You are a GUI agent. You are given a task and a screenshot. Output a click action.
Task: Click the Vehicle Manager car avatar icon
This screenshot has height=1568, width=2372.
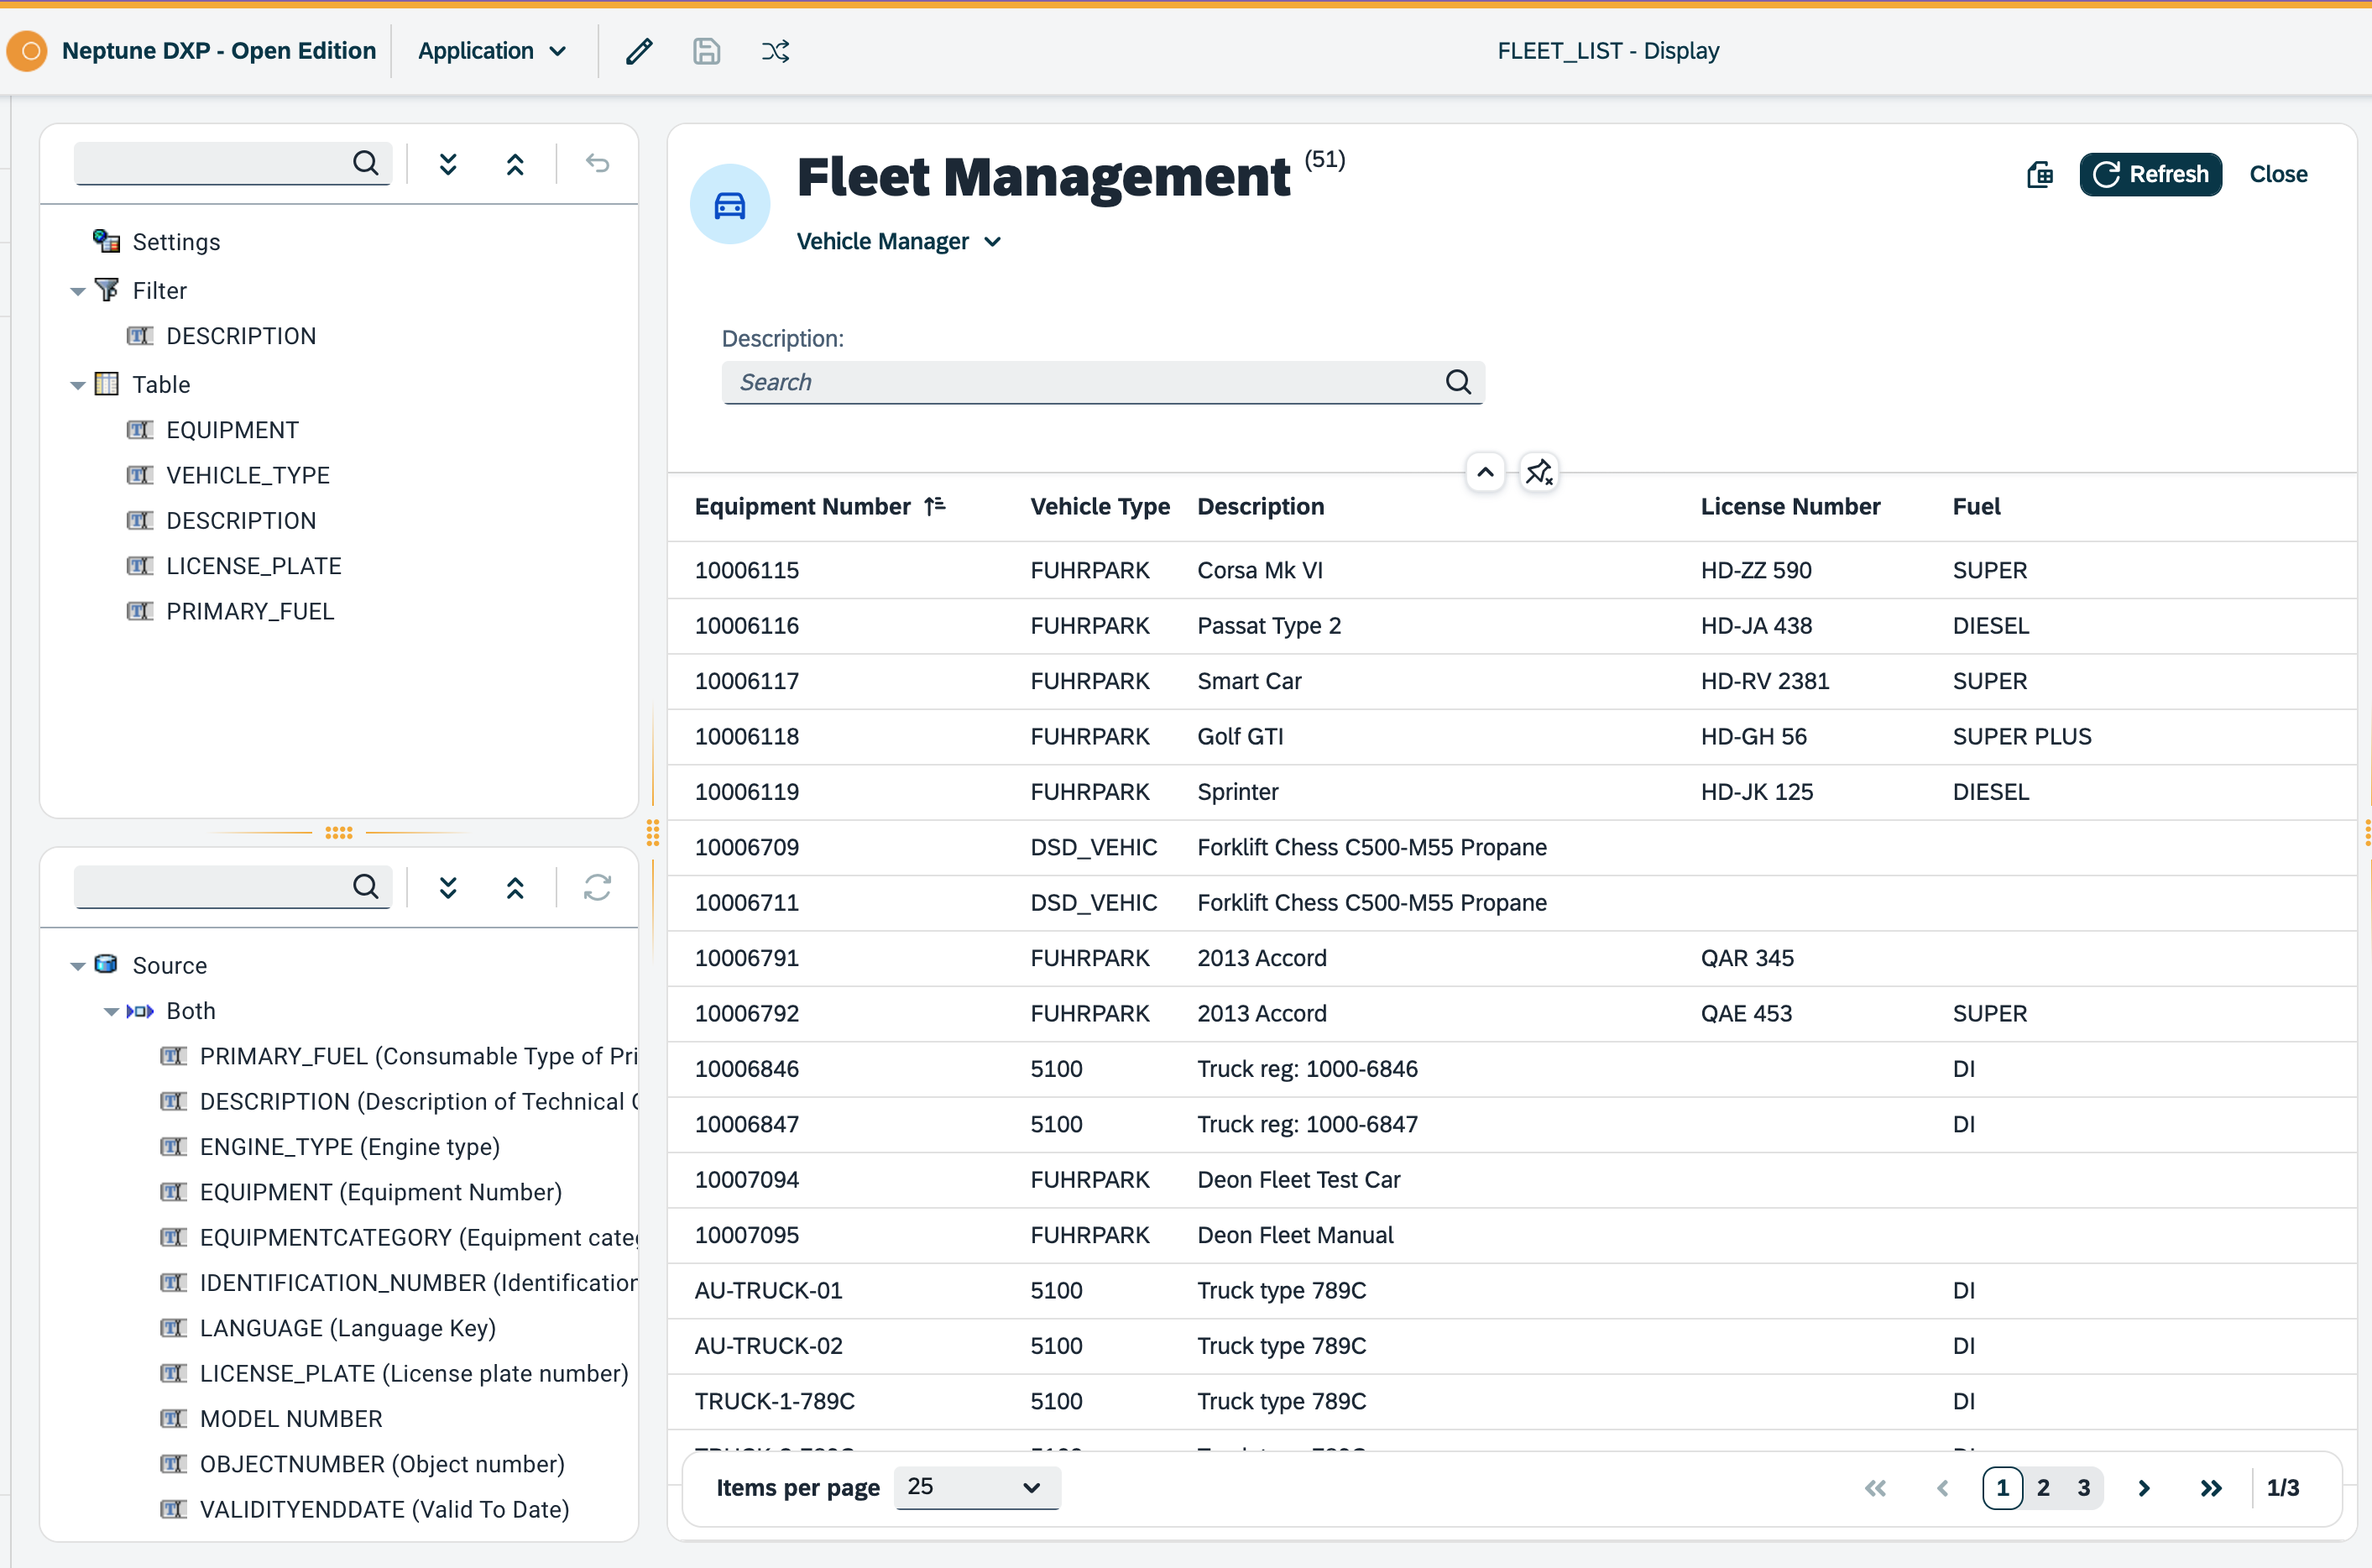pos(729,203)
